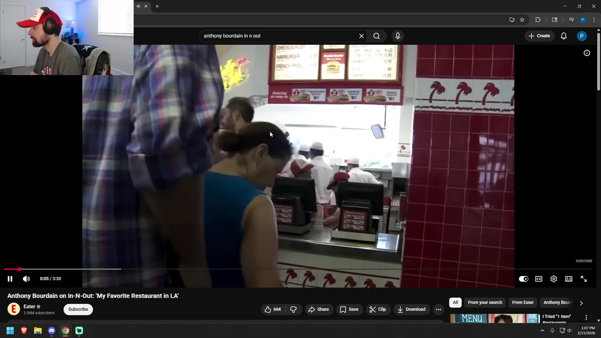Select the From your search chip
Viewport: 601px width, 338px height.
click(485, 303)
